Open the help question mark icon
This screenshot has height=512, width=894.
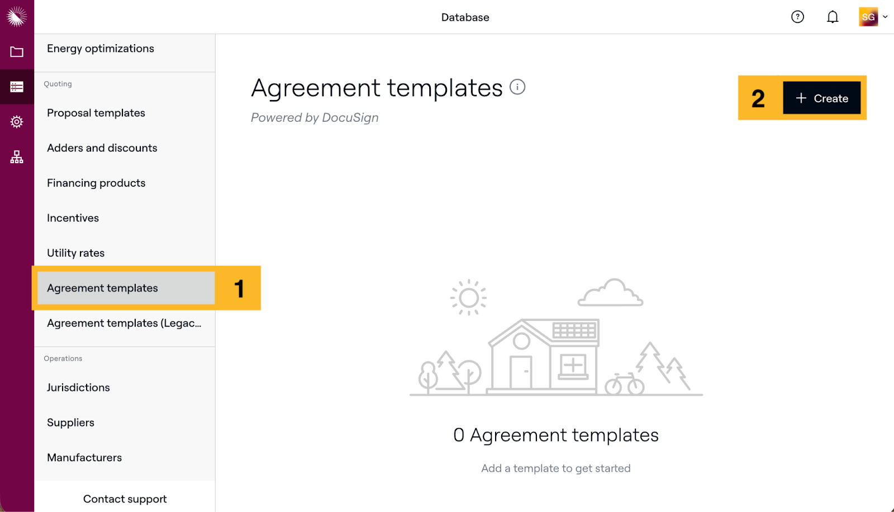[x=797, y=17]
